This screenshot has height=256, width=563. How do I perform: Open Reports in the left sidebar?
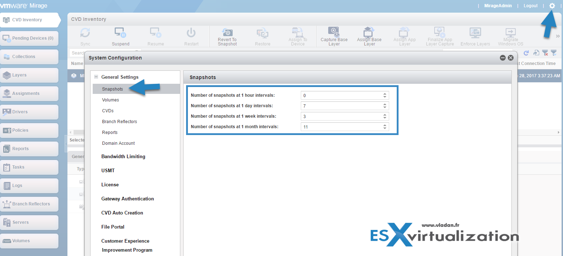(x=29, y=149)
